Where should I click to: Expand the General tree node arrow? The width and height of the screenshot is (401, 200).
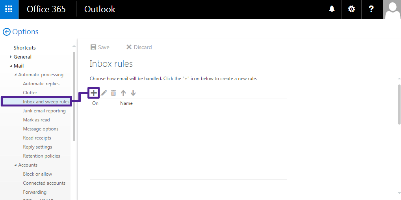coord(11,57)
